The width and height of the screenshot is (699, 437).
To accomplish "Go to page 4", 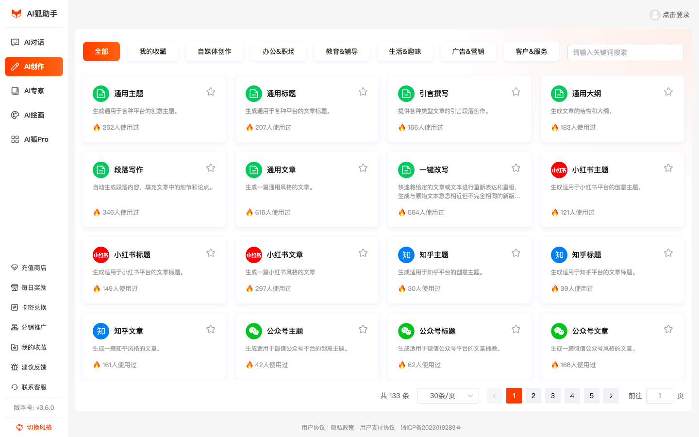I will pyautogui.click(x=572, y=396).
